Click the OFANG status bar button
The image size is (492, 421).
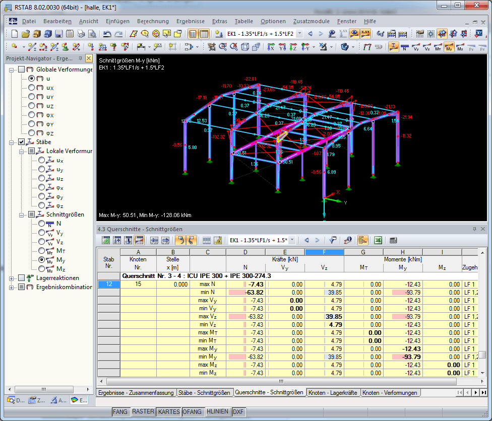[193, 411]
